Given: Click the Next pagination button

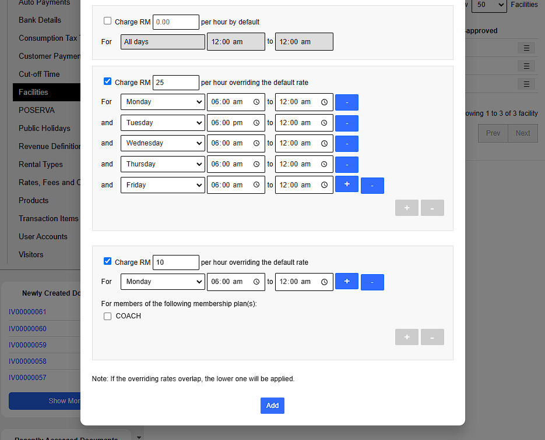Looking at the screenshot, I should click(523, 133).
